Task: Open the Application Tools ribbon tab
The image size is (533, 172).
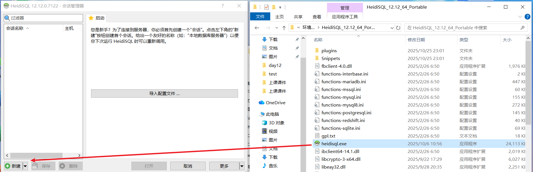Action: click(345, 17)
